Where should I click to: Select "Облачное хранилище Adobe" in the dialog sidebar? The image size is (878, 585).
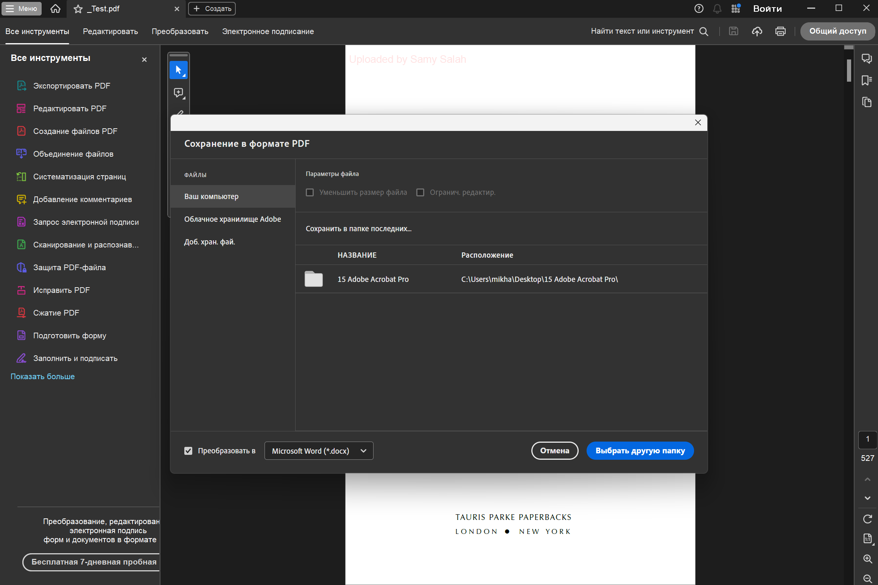tap(232, 219)
